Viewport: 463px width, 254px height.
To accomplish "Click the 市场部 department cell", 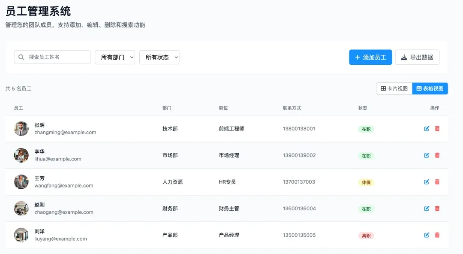I will click(x=170, y=155).
